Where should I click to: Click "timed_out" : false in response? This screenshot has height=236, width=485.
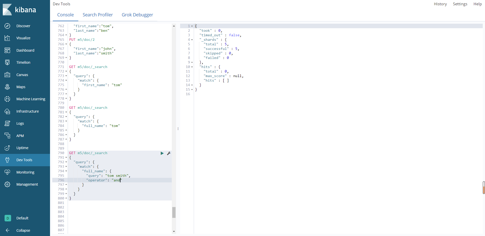pos(220,35)
